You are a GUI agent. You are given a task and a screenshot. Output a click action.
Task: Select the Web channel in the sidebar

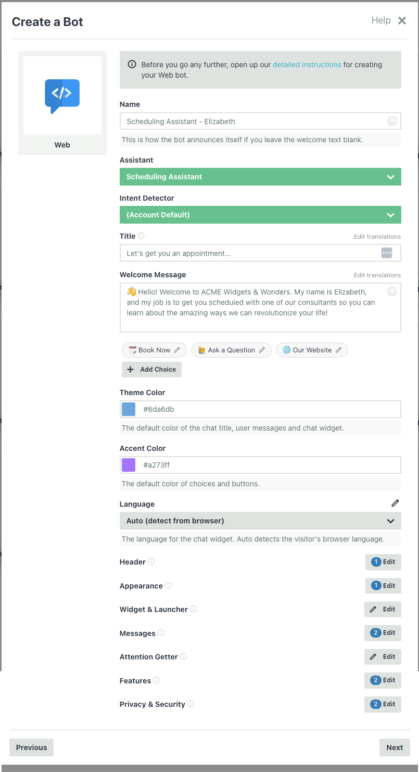[62, 145]
